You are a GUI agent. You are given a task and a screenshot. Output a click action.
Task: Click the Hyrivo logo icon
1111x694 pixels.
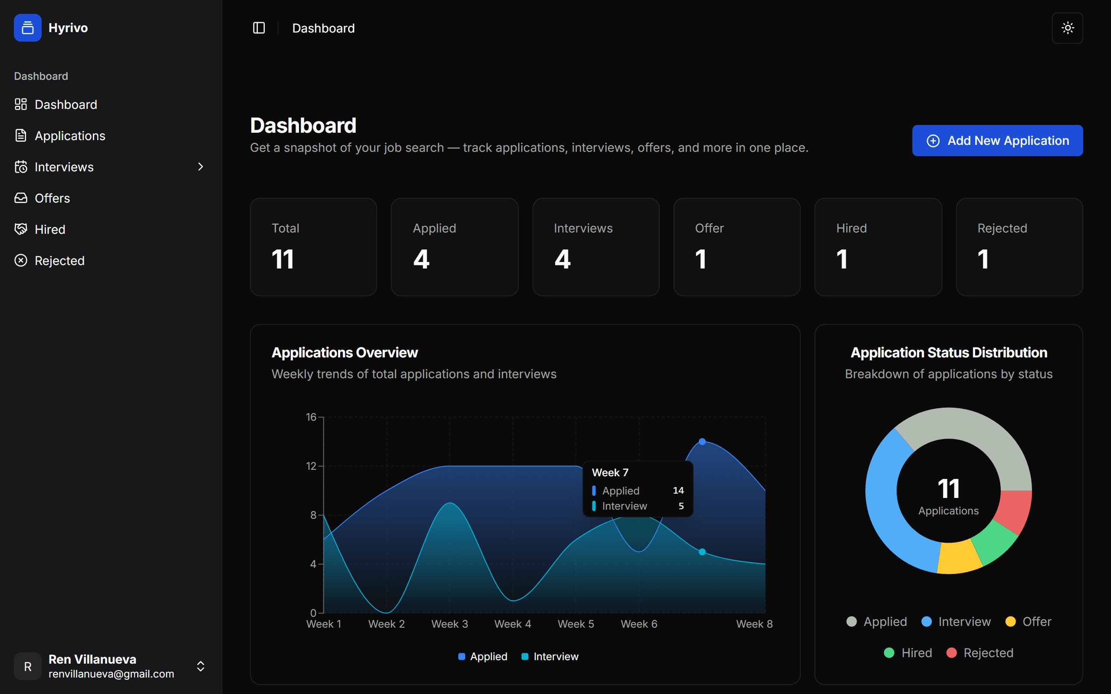tap(27, 28)
